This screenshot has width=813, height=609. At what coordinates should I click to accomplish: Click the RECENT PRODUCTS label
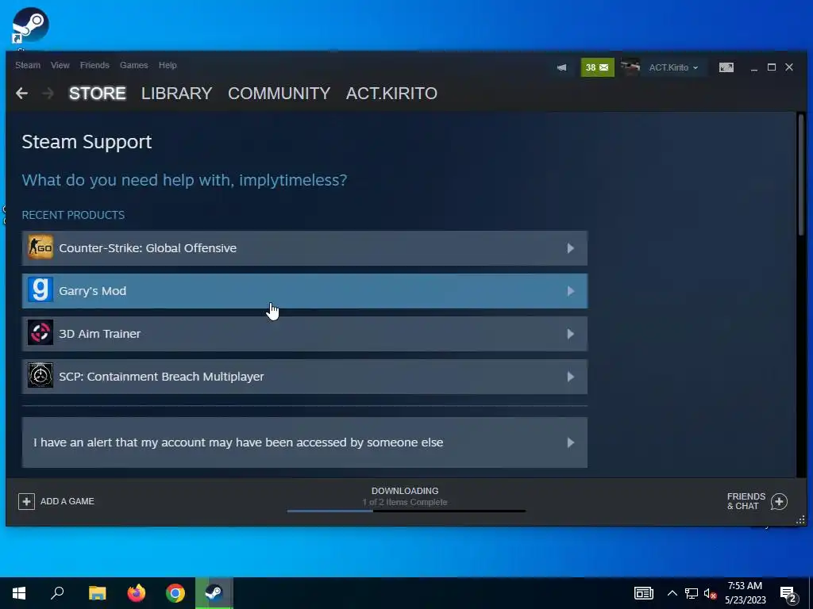(x=73, y=215)
